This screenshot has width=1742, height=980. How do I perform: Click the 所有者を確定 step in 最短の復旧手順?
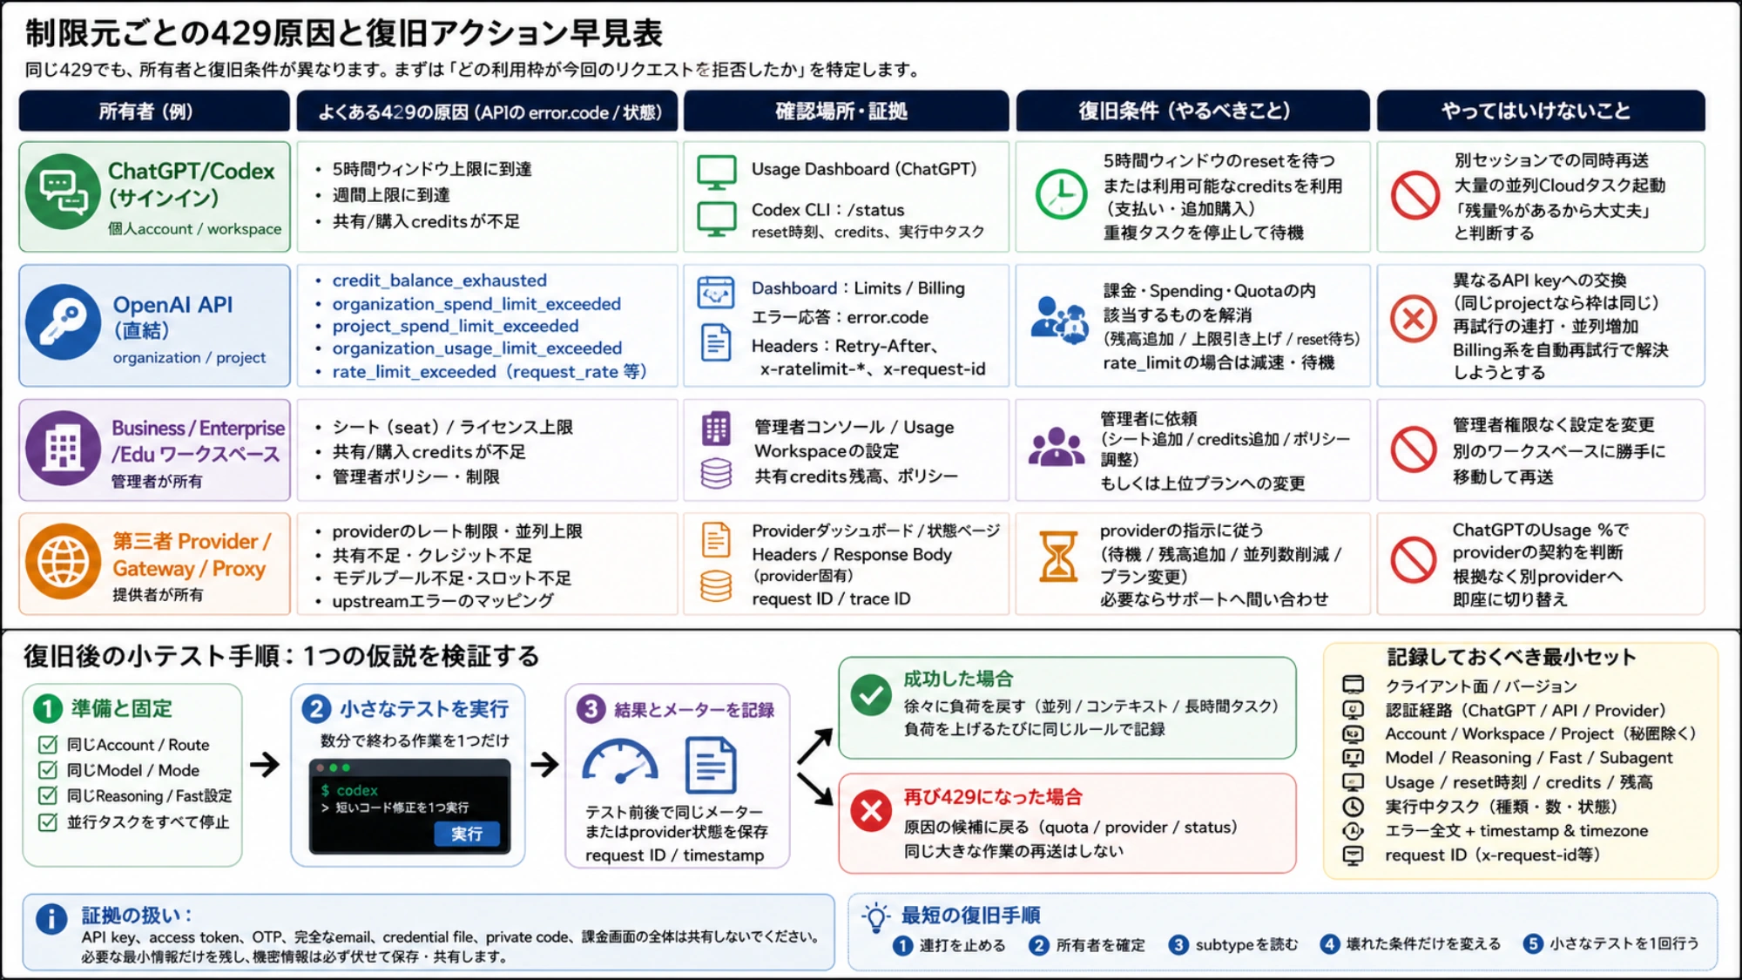coord(1100,945)
